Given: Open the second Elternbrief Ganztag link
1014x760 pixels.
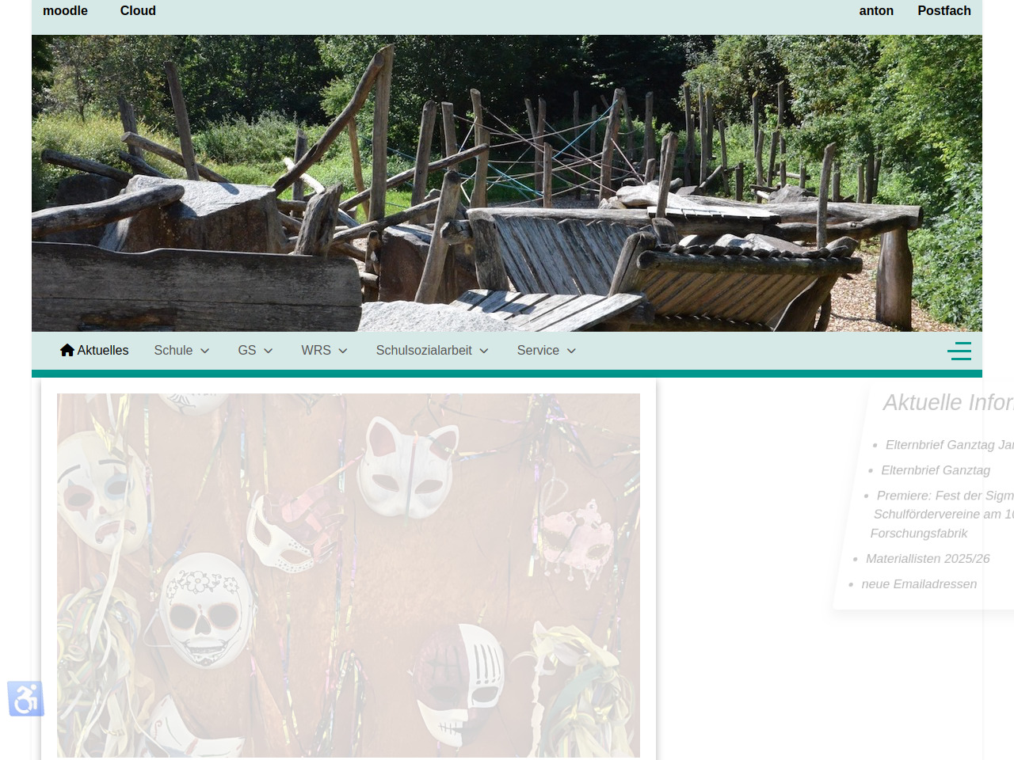Looking at the screenshot, I should pos(935,470).
